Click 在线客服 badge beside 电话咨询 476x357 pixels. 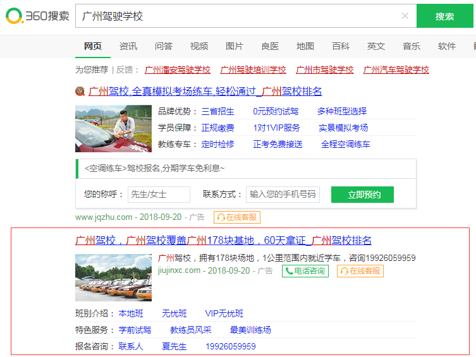pyautogui.click(x=360, y=271)
